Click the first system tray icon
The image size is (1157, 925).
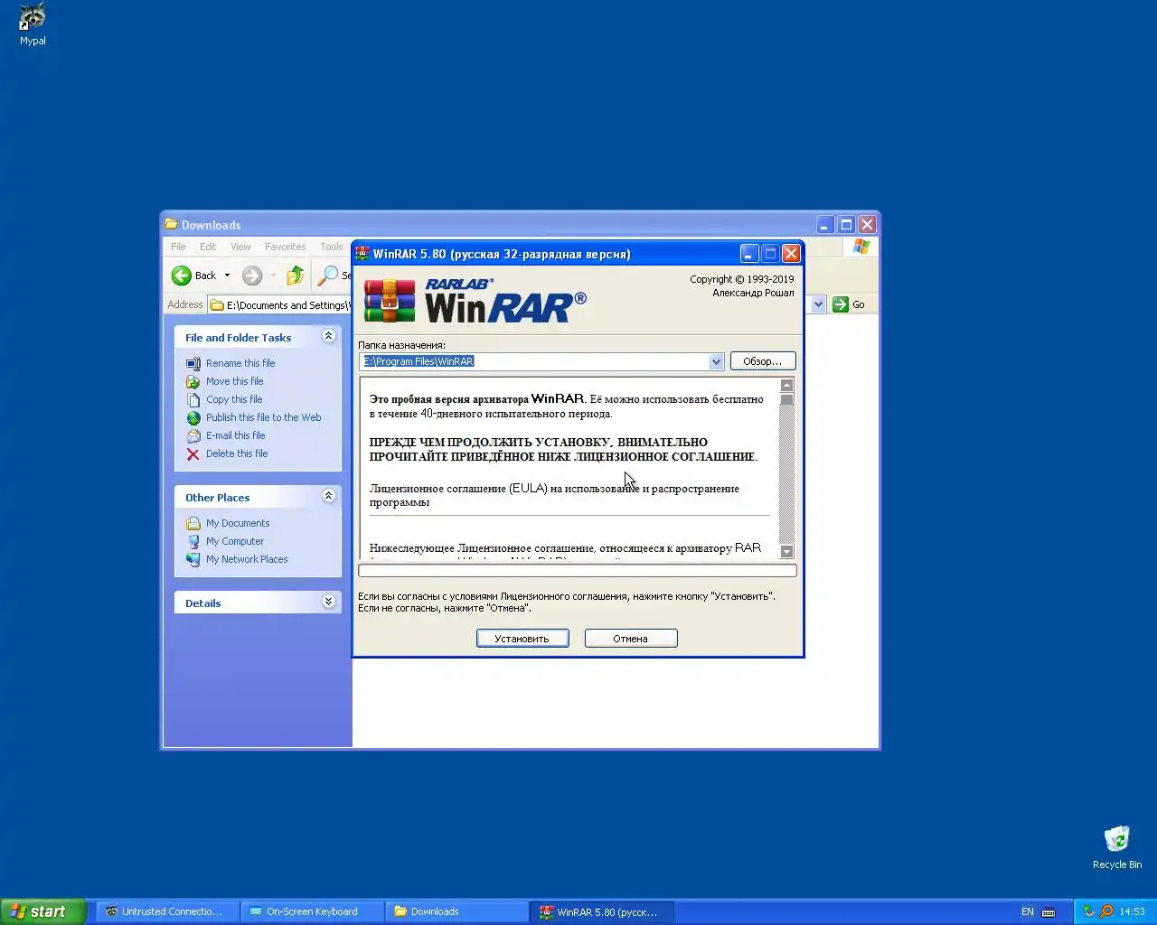pos(1088,911)
